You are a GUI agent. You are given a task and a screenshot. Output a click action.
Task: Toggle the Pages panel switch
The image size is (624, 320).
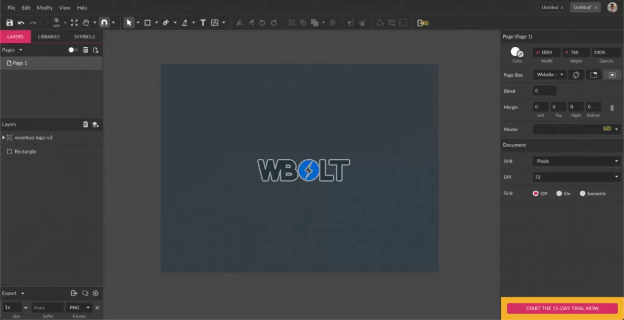[x=73, y=50]
